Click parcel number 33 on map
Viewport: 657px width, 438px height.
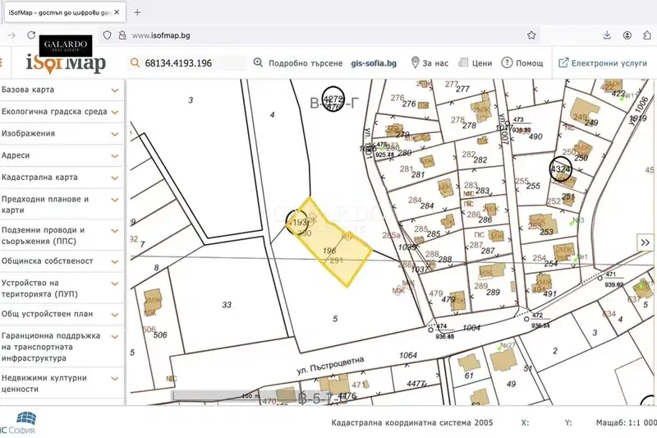point(227,305)
